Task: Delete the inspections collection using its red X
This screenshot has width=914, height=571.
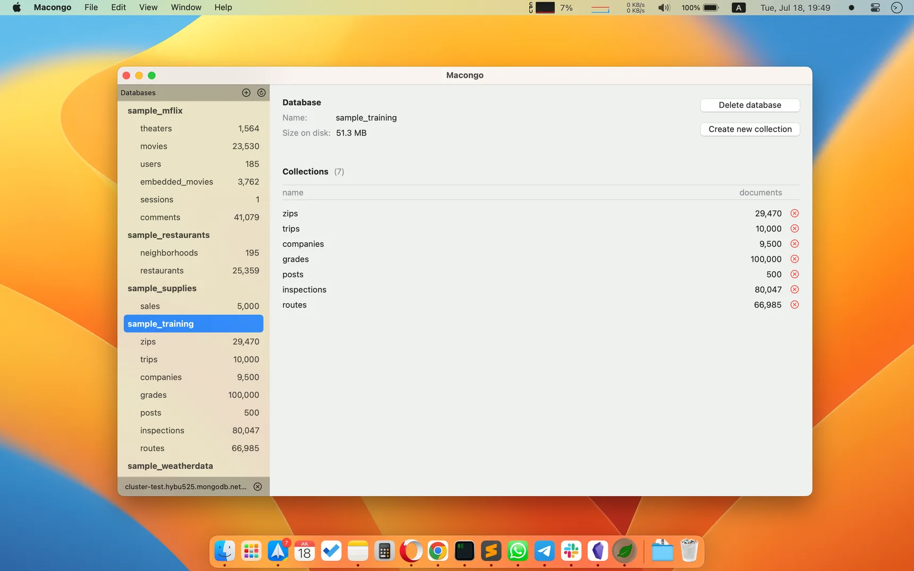Action: click(x=794, y=289)
